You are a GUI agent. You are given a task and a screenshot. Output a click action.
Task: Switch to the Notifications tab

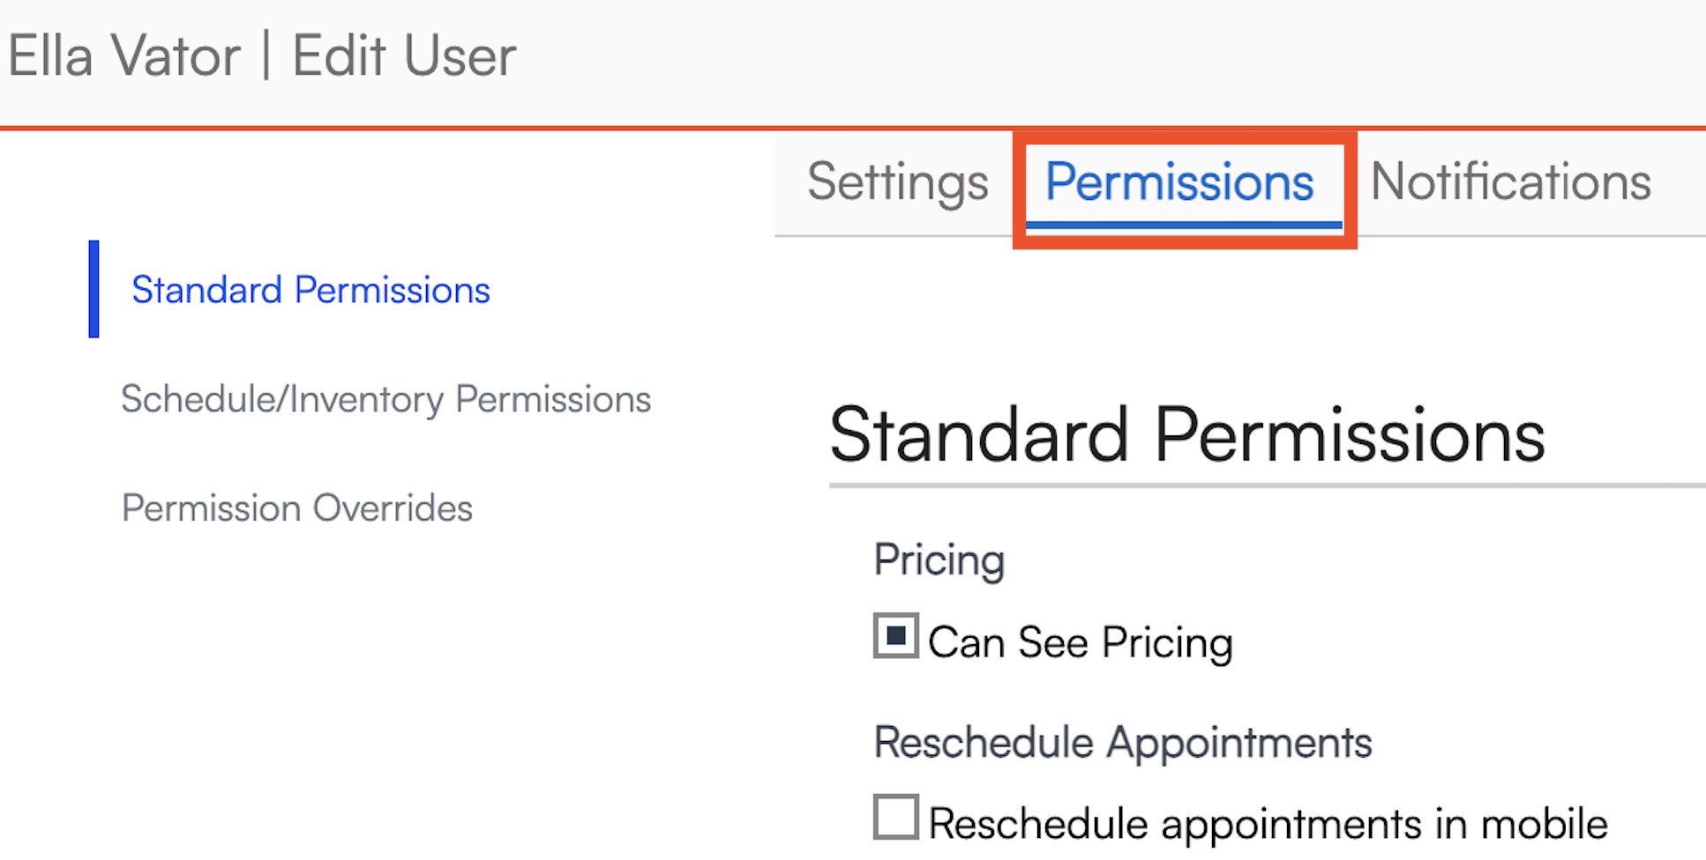pos(1510,182)
